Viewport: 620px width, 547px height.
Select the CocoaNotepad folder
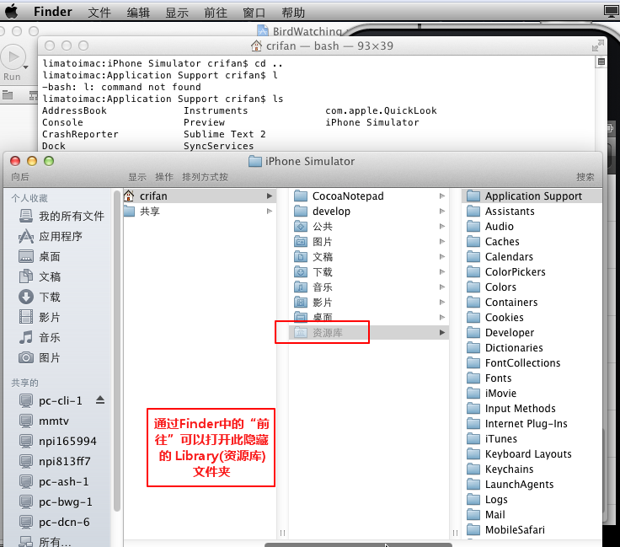369,196
